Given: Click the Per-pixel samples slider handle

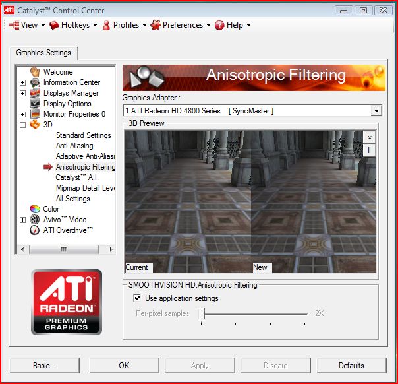Looking at the screenshot, I should [x=202, y=313].
